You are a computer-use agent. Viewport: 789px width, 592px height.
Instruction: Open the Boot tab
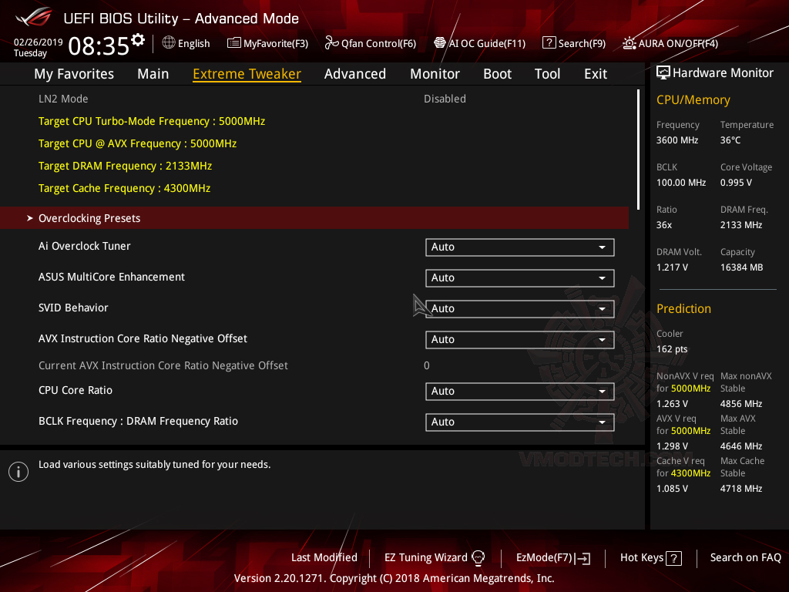tap(497, 74)
